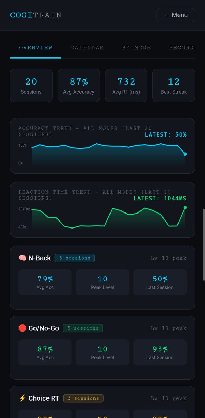This screenshot has height=418, width=205.
Task: Click the reaction time latest data point
Action: point(185,207)
